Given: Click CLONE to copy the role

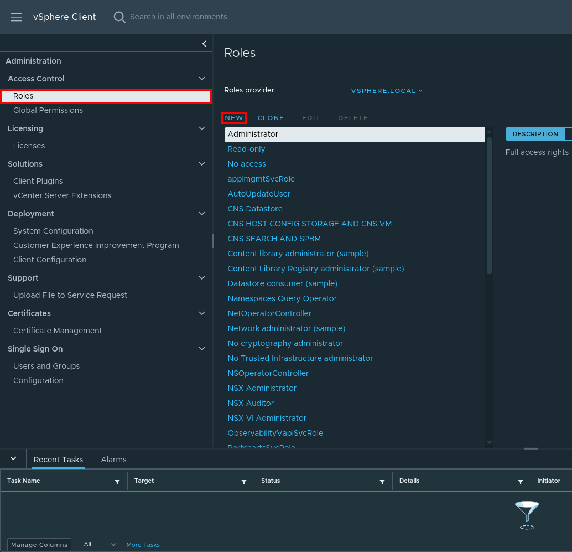Looking at the screenshot, I should tap(271, 118).
